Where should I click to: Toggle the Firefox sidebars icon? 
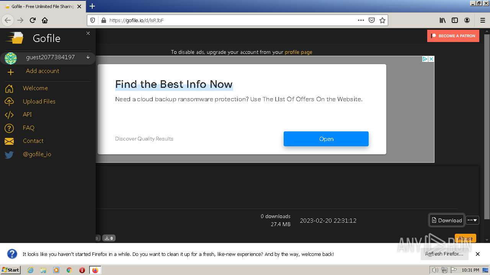point(455,20)
